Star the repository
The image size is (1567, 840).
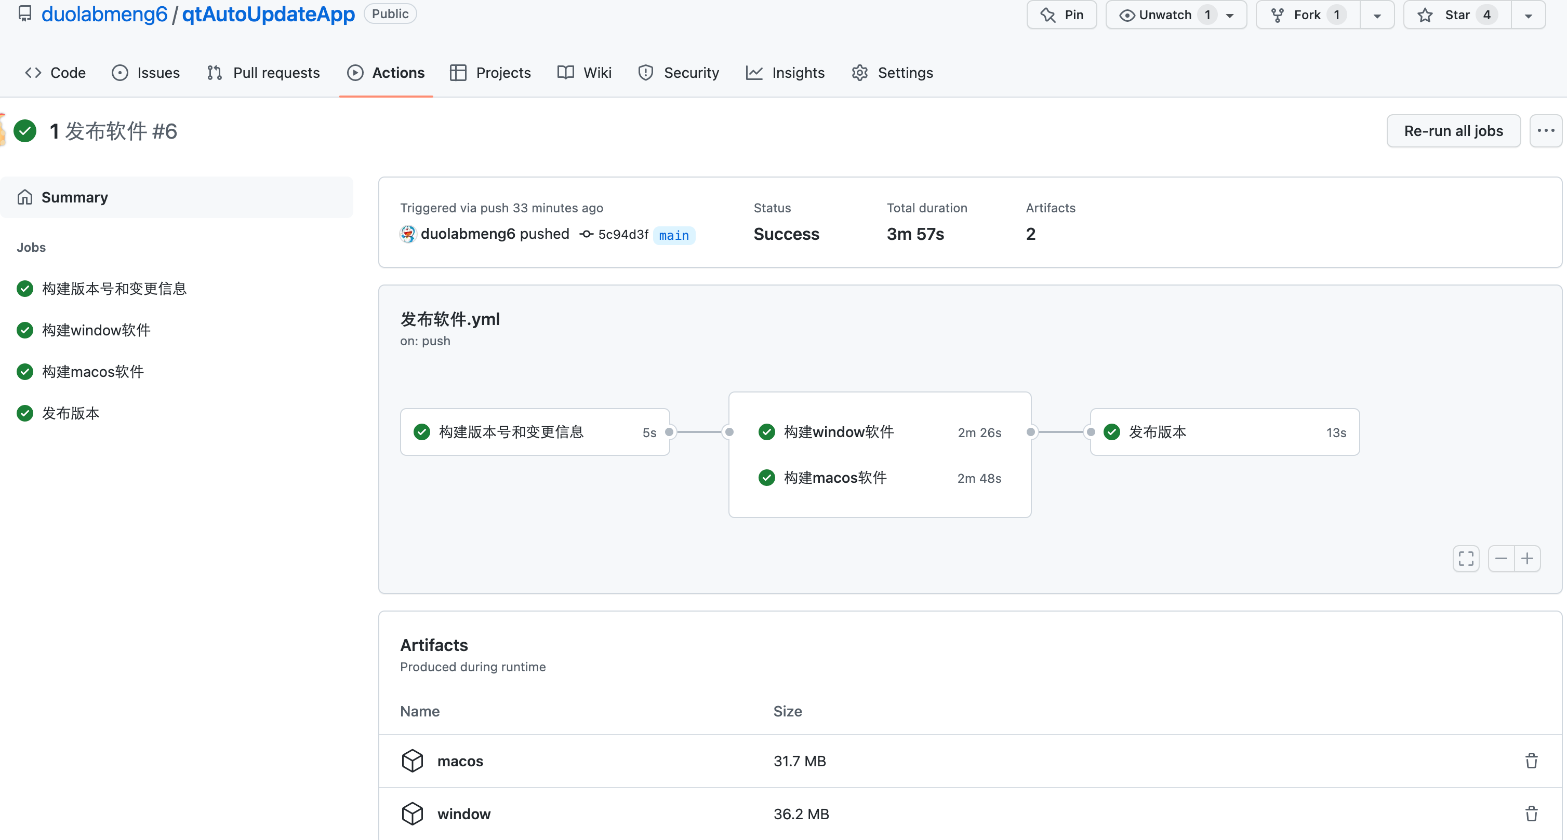coord(1457,15)
